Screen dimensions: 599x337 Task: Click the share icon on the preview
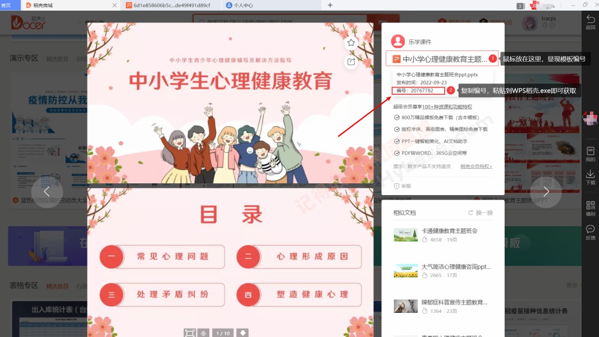[x=351, y=62]
